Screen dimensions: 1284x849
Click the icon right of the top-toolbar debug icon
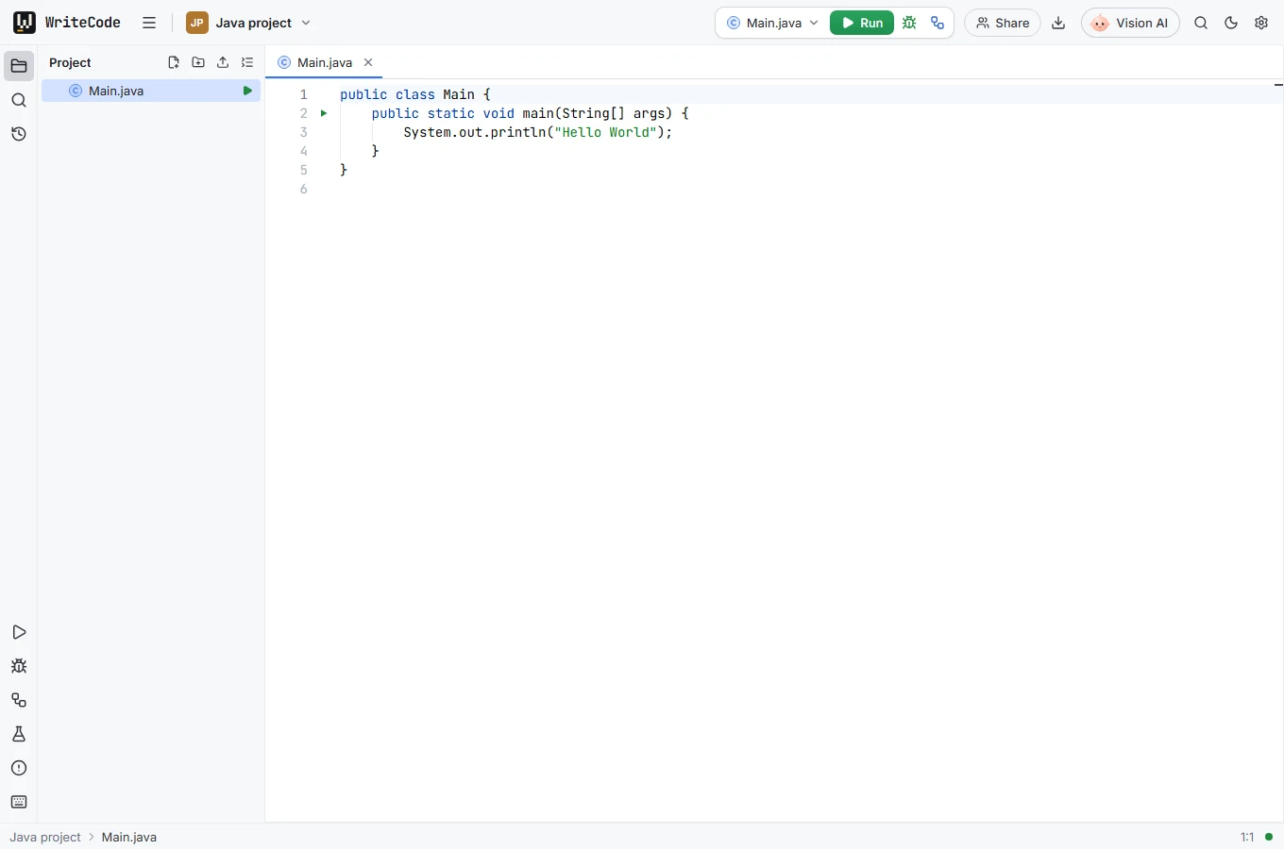[938, 23]
